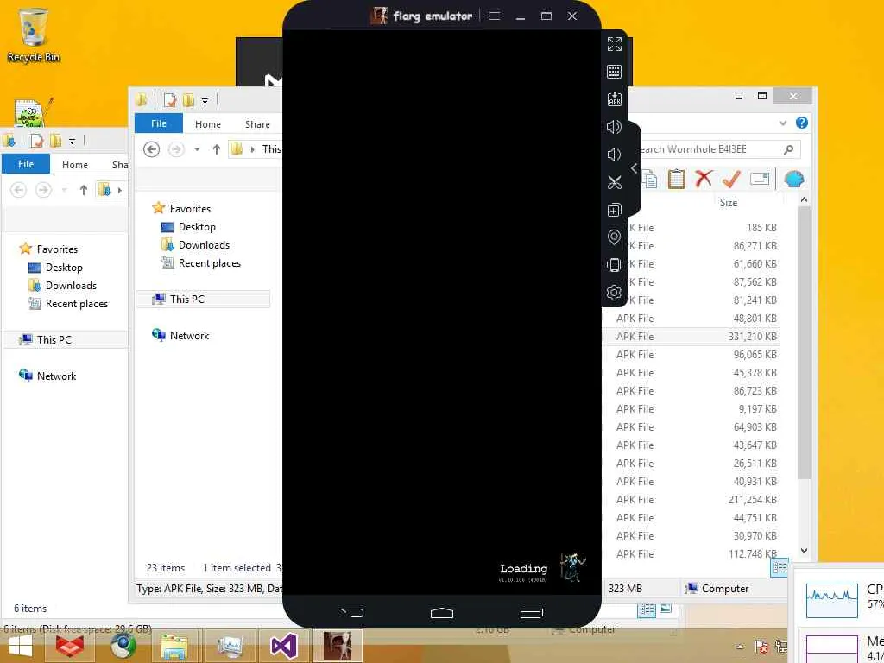Click the Recycle Bin desktop icon

[x=34, y=35]
